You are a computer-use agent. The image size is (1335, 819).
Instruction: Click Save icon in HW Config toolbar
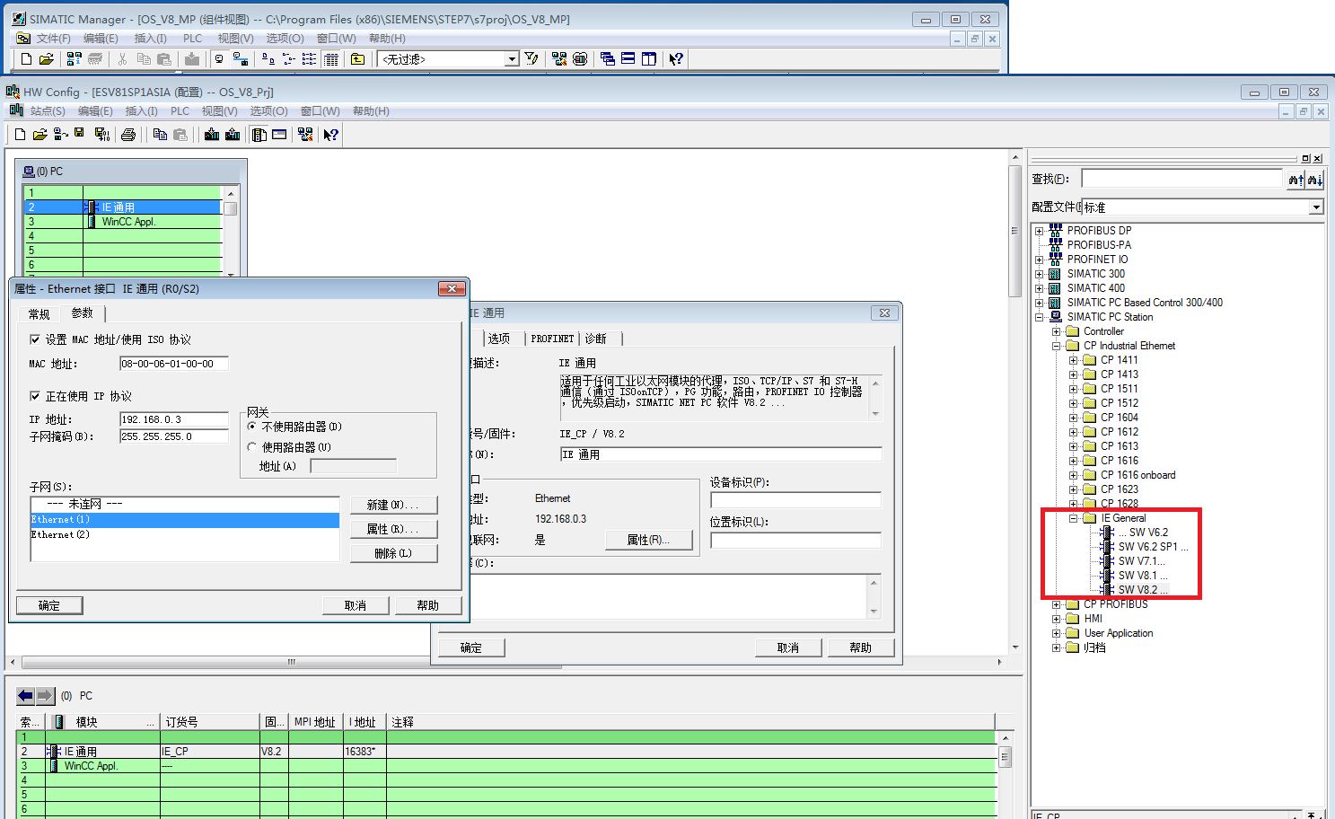click(79, 135)
